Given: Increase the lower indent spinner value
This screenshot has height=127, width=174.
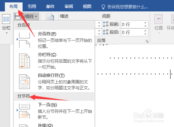Looking at the screenshot, I should tap(99, 31).
